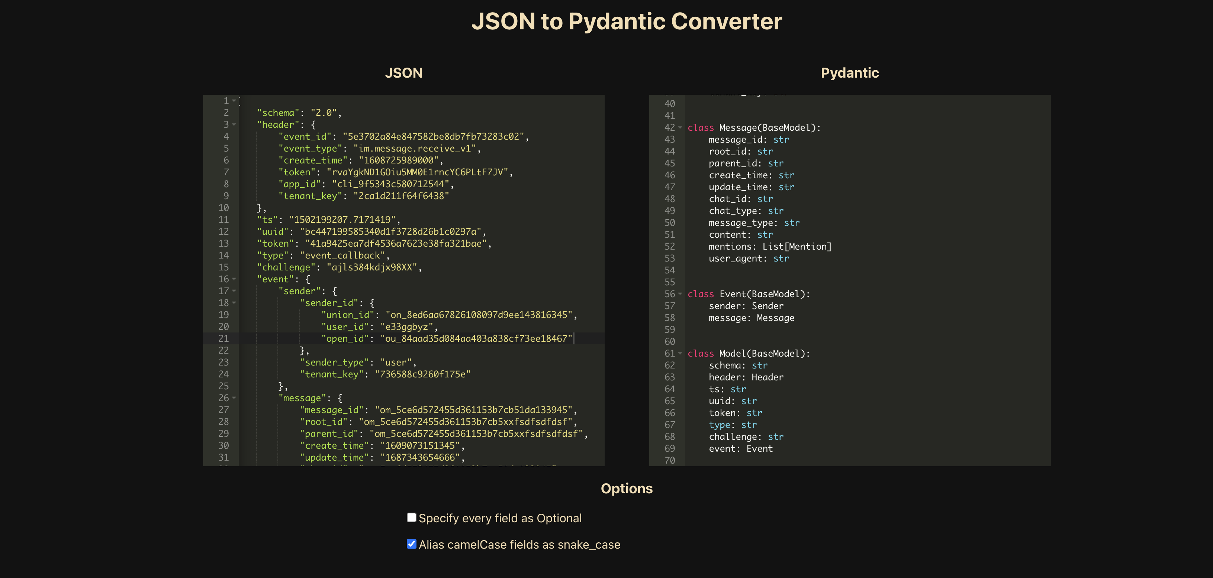
Task: Fold the Model class on line 61
Action: click(680, 354)
